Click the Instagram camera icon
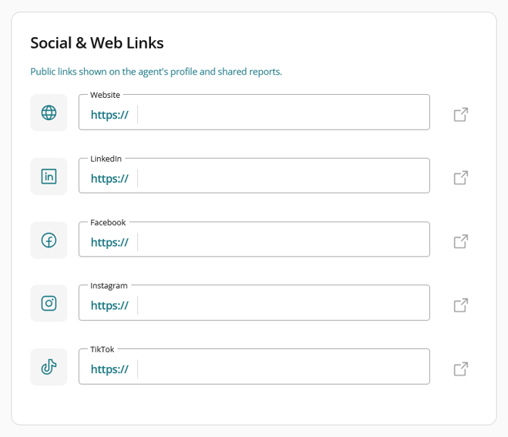The image size is (508, 437). point(49,303)
